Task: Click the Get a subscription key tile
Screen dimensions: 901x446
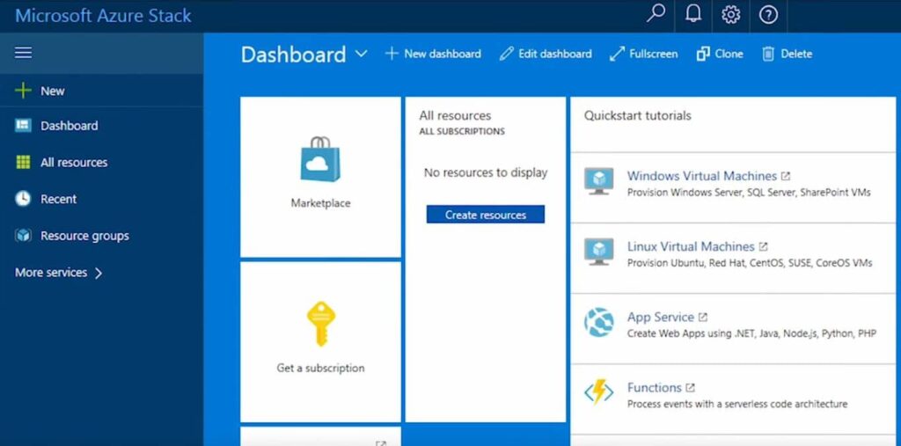Action: point(320,340)
